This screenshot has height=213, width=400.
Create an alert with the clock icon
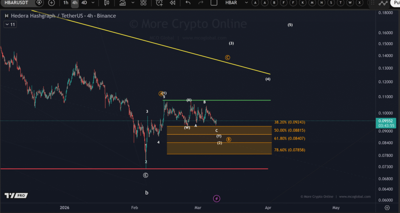pos(159,3)
